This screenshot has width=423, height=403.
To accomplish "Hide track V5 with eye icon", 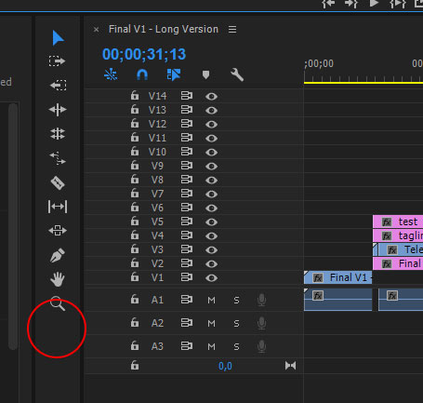I will [211, 222].
